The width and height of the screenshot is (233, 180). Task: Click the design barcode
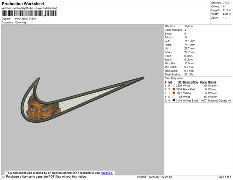pyautogui.click(x=29, y=13)
